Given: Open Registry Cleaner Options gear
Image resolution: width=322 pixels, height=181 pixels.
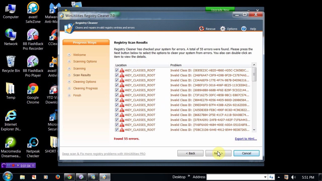Looking at the screenshot, I should coord(228,29).
